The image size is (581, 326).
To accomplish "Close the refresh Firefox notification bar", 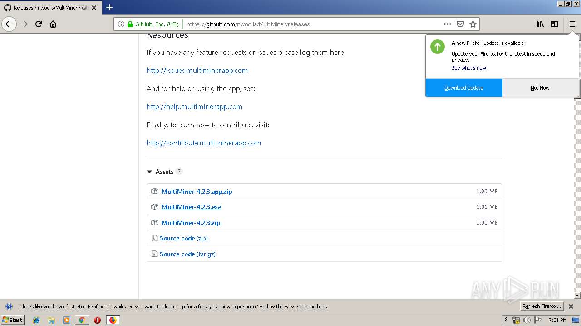I will tap(571, 307).
